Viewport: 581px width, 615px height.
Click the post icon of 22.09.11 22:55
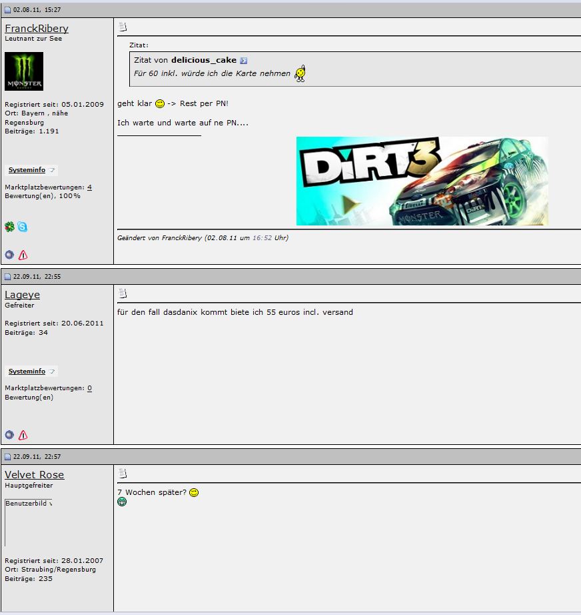point(7,277)
